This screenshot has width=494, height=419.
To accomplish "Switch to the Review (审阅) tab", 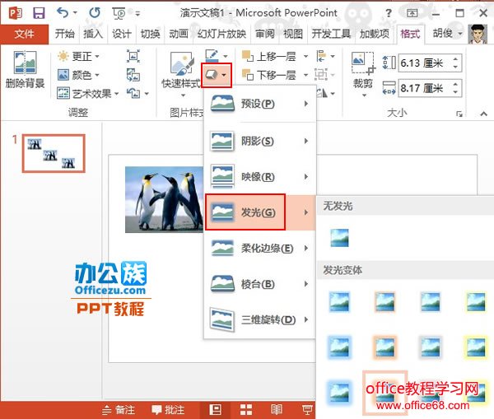I will tap(265, 34).
